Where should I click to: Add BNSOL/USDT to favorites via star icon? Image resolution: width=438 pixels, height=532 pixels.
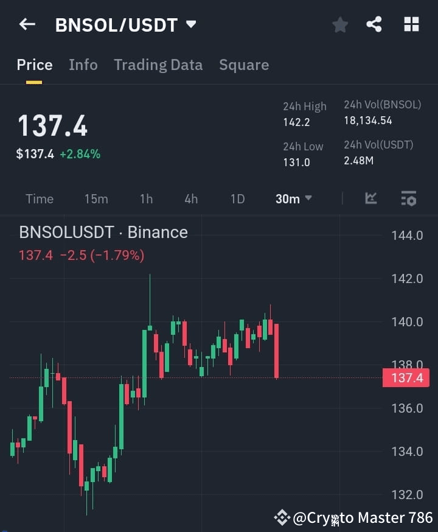pos(339,25)
